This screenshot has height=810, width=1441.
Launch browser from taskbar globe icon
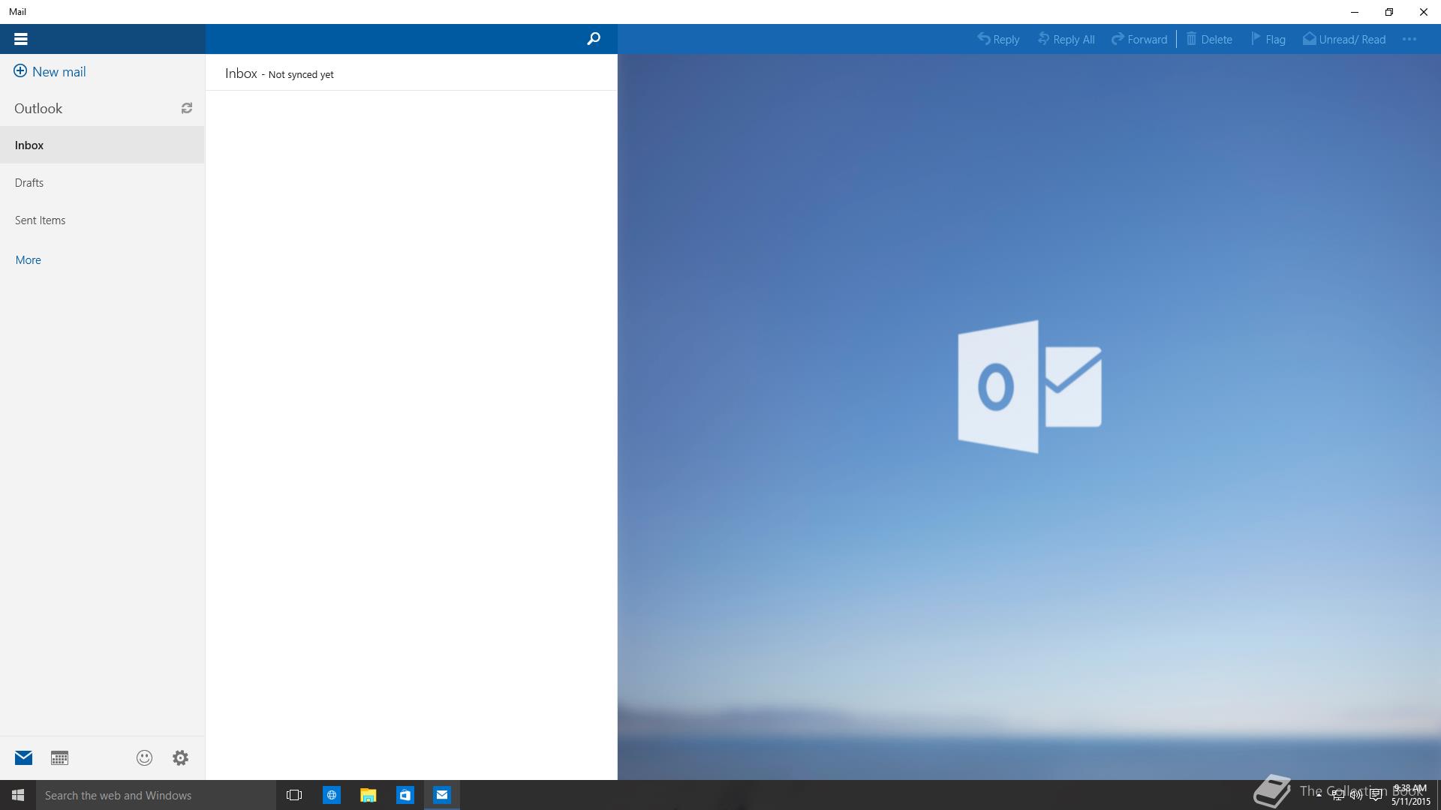click(331, 795)
